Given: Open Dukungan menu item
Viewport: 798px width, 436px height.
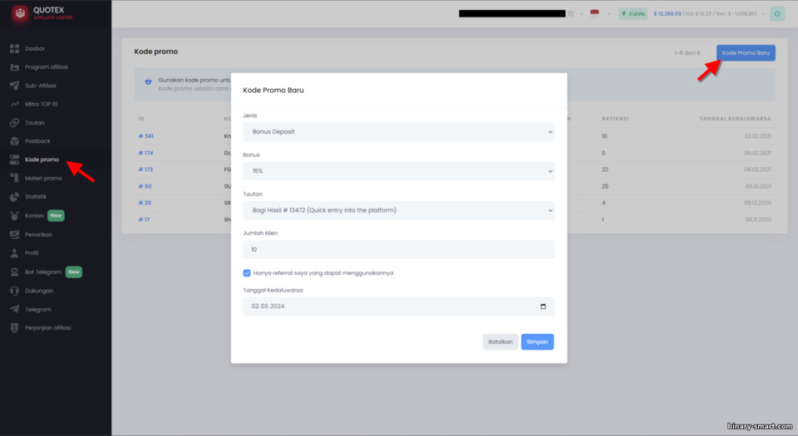Looking at the screenshot, I should pos(39,291).
